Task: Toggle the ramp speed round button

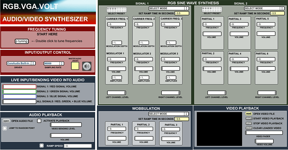Action: click(42, 146)
